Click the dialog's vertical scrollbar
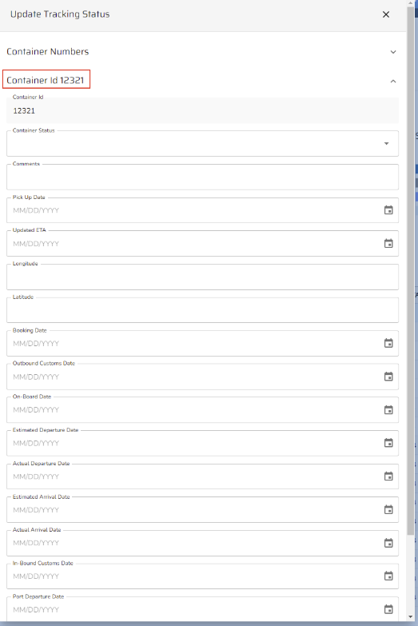Screen dimensions: 418x626 coord(411,272)
